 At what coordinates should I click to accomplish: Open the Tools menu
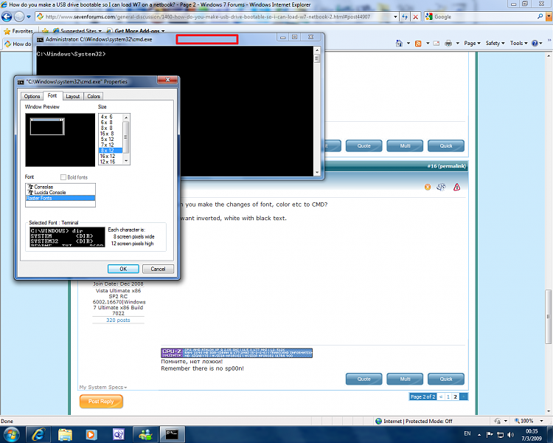(x=518, y=43)
